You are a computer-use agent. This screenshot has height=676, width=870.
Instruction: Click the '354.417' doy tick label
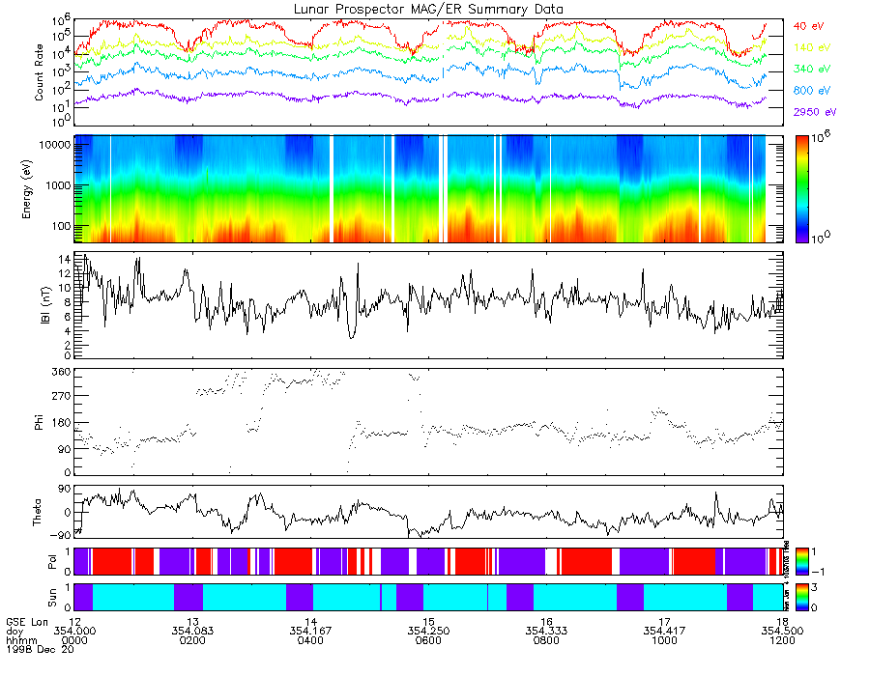[665, 632]
